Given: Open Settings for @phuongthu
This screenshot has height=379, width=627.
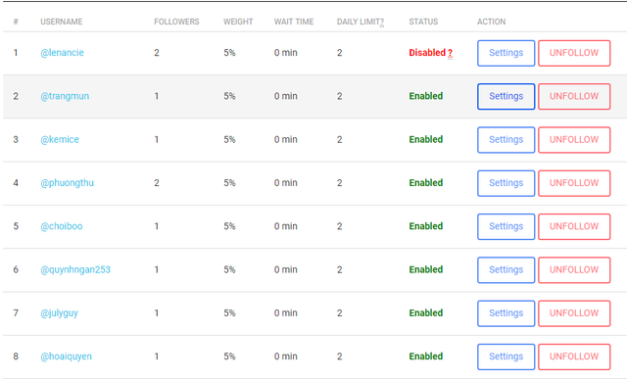Looking at the screenshot, I should pos(506,183).
